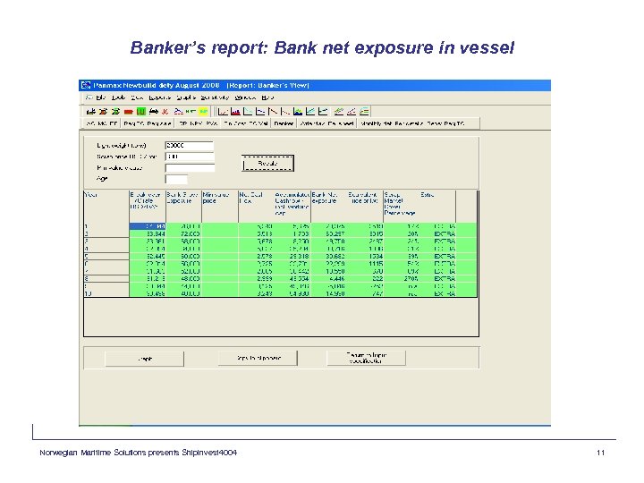Select the 1534 equivalent rate cell
Screen dimensions: 644x483
pos(365,257)
